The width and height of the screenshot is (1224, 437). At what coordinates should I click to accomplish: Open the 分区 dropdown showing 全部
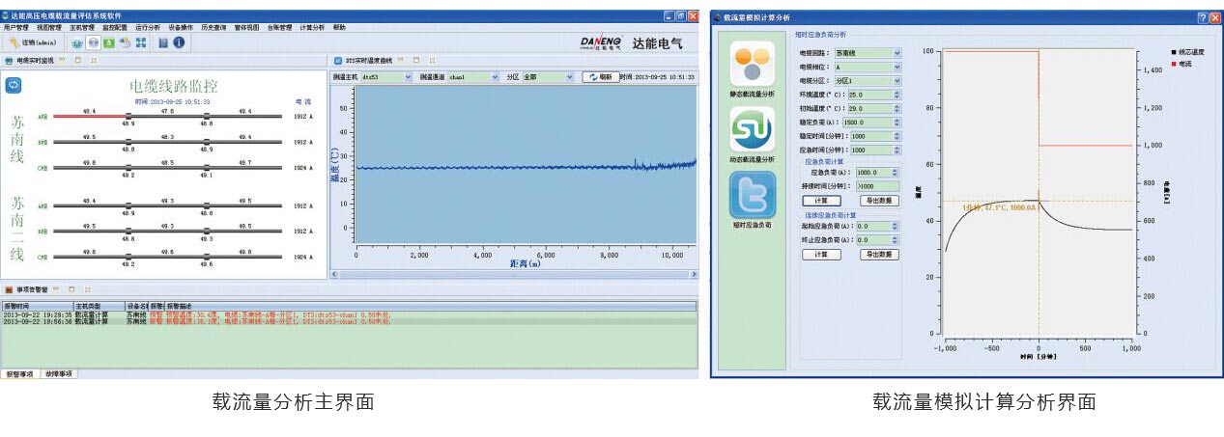tap(571, 77)
